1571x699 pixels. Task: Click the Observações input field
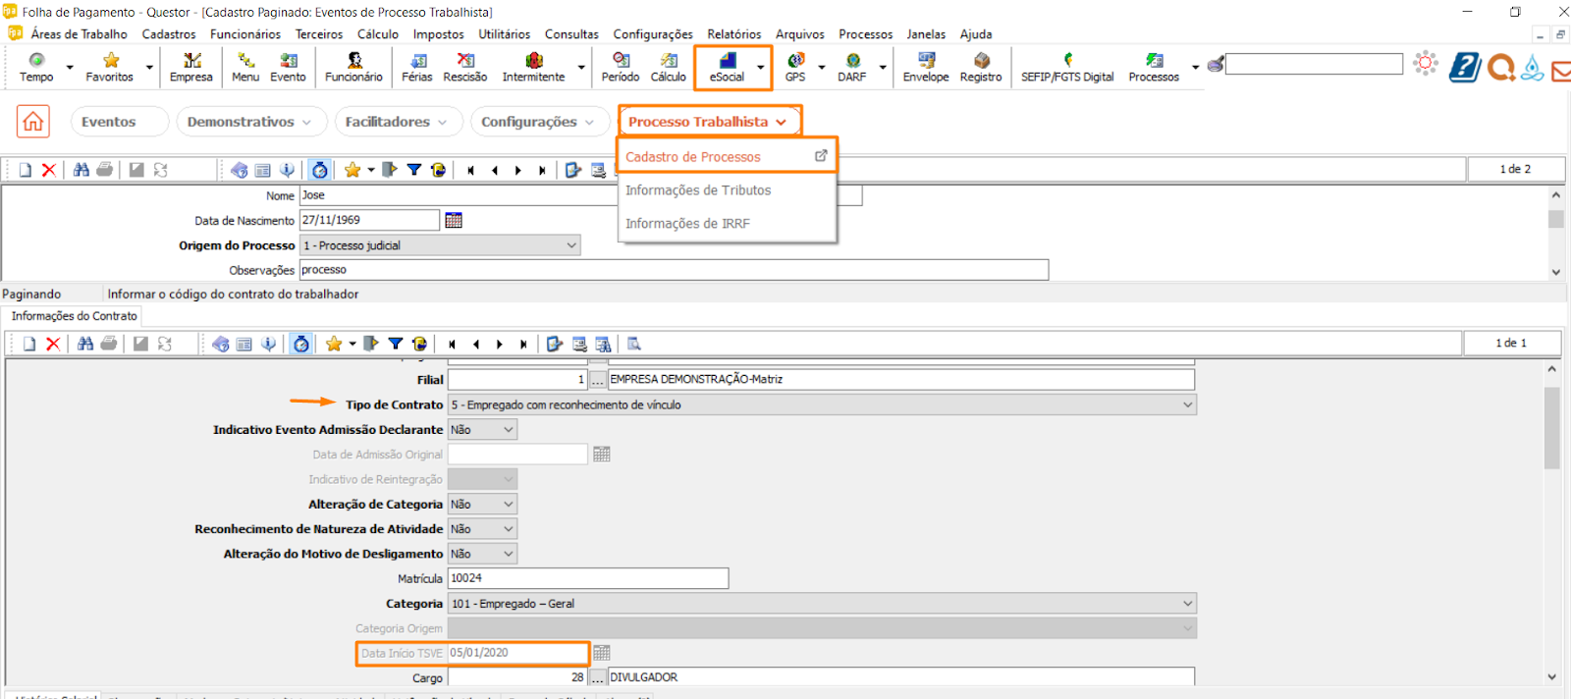pyautogui.click(x=674, y=270)
